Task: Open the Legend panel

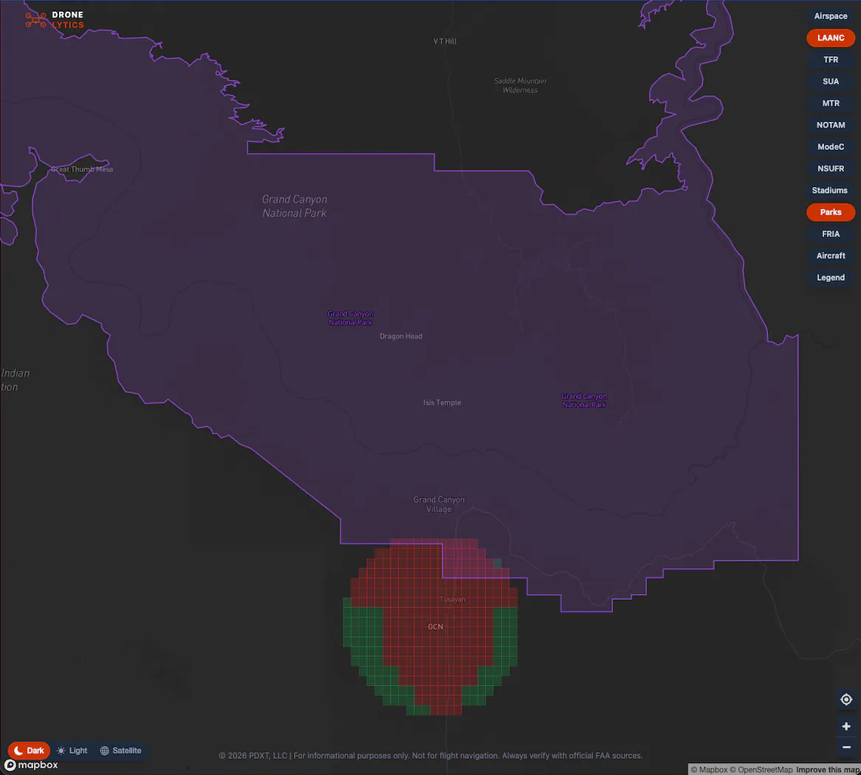Action: [830, 277]
